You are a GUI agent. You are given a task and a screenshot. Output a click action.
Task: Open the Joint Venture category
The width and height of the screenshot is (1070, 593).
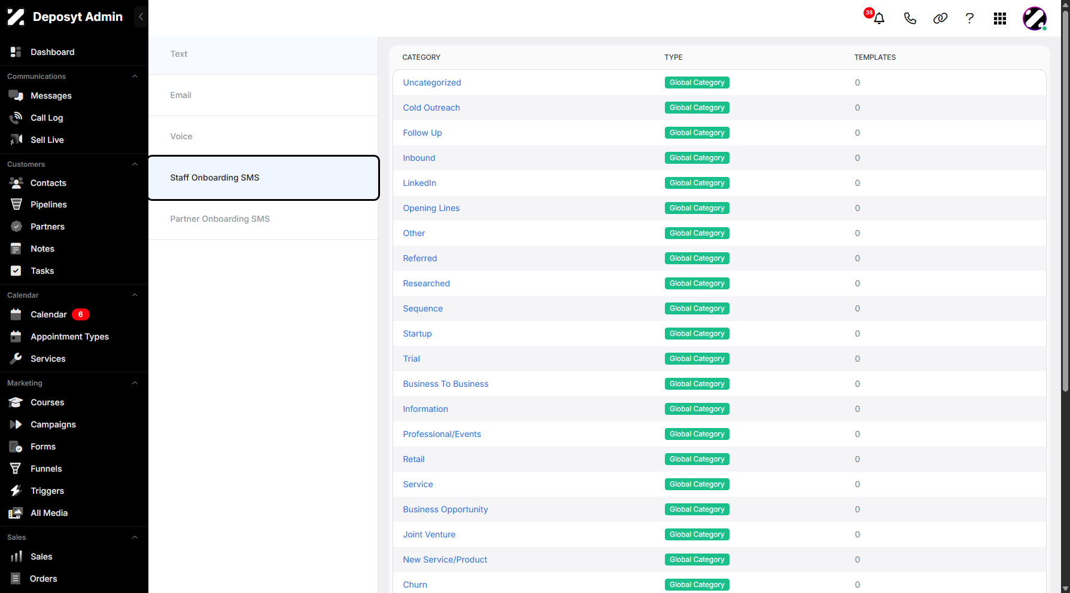pyautogui.click(x=428, y=534)
